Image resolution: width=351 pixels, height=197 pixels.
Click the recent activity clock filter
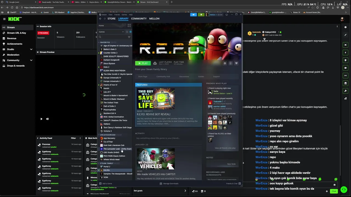(x=127, y=32)
